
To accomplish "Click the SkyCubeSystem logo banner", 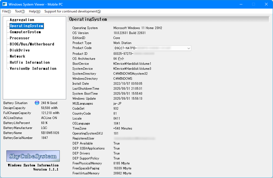I will point(33,156).
